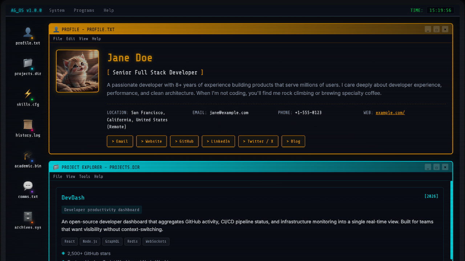Click the AG_OS v1.0.0 logo
Image resolution: width=465 pixels, height=261 pixels.
[x=26, y=10]
